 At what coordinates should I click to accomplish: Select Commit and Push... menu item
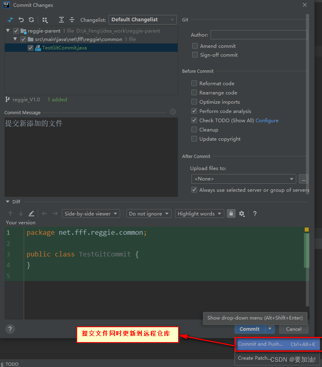277,344
